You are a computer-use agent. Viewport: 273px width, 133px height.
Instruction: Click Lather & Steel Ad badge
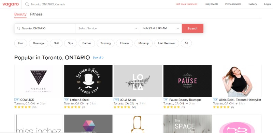point(66,100)
